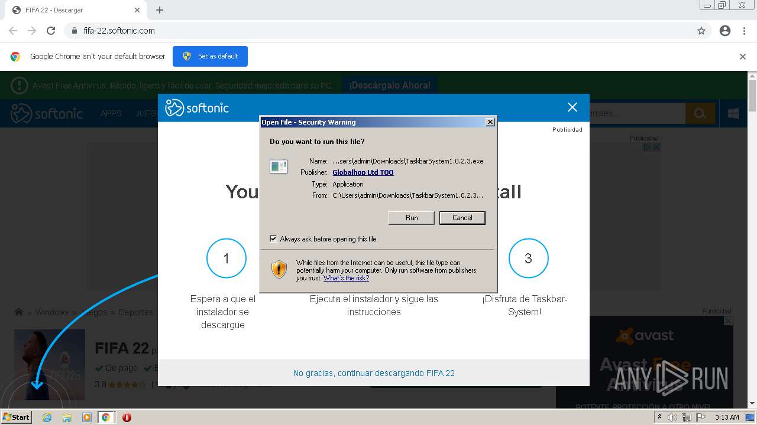The width and height of the screenshot is (757, 425).
Task: Click the Softonic site logo behind overlay
Action: (47, 113)
